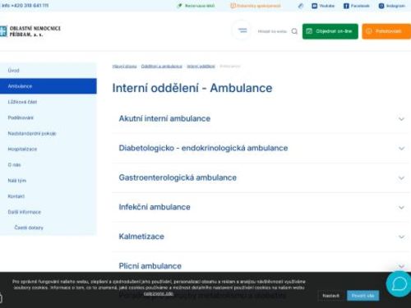Open Kontakt in the sidebar
411x308 pixels.
(48, 196)
